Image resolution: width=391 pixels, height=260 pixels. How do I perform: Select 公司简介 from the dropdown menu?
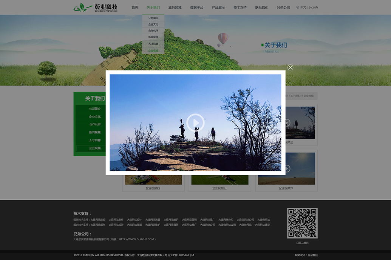coord(153,18)
